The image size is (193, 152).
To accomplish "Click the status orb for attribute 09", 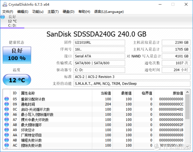I will [7, 104].
